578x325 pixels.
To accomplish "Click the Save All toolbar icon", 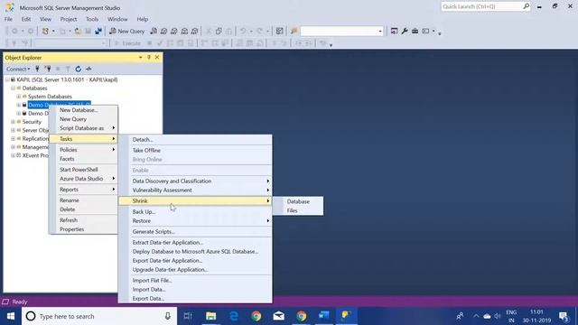I will pos(98,32).
